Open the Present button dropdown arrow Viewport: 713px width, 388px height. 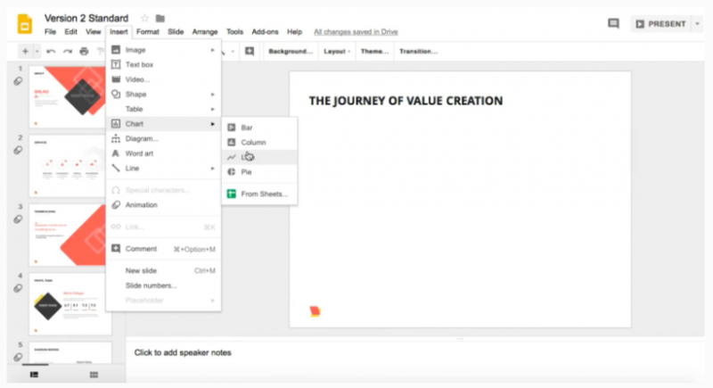pyautogui.click(x=697, y=24)
